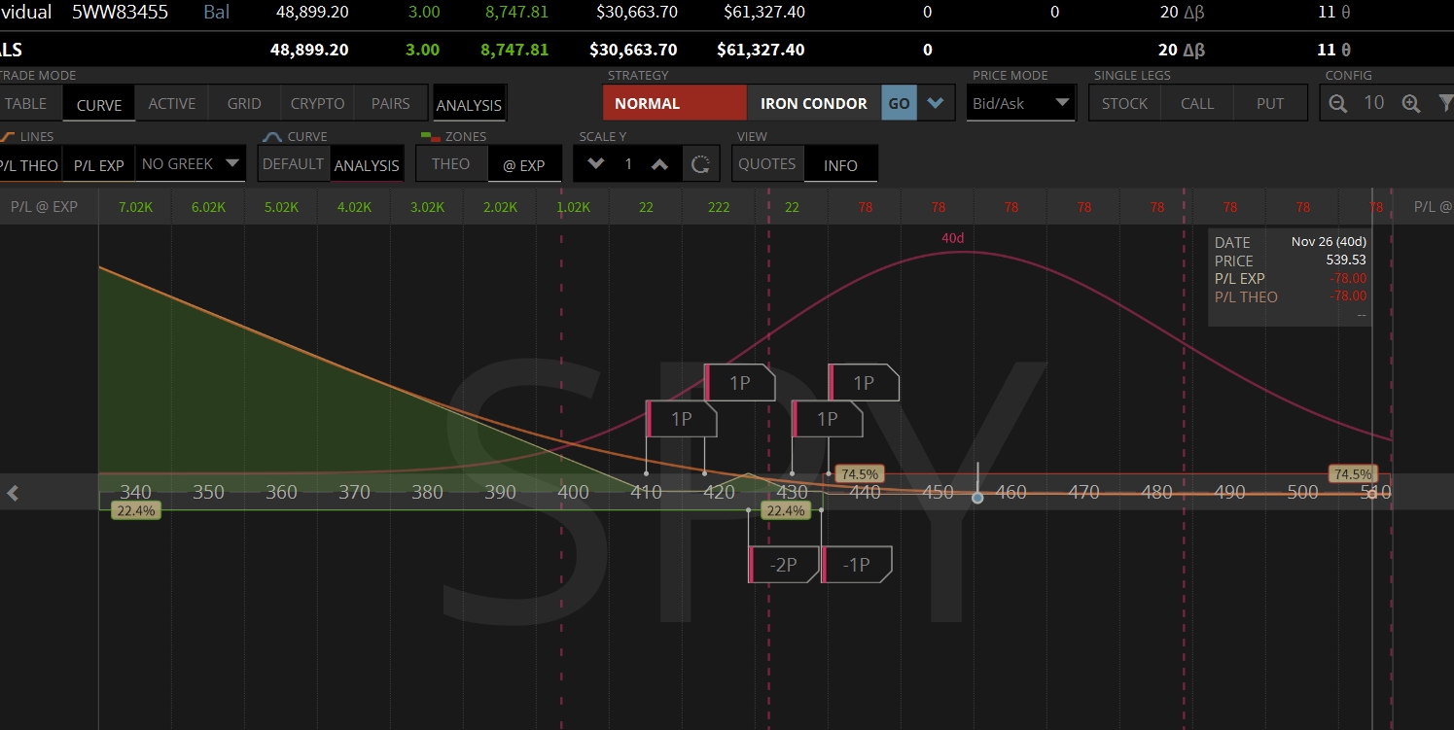
Task: Select IRON CONDOR strategy
Action: (x=814, y=103)
